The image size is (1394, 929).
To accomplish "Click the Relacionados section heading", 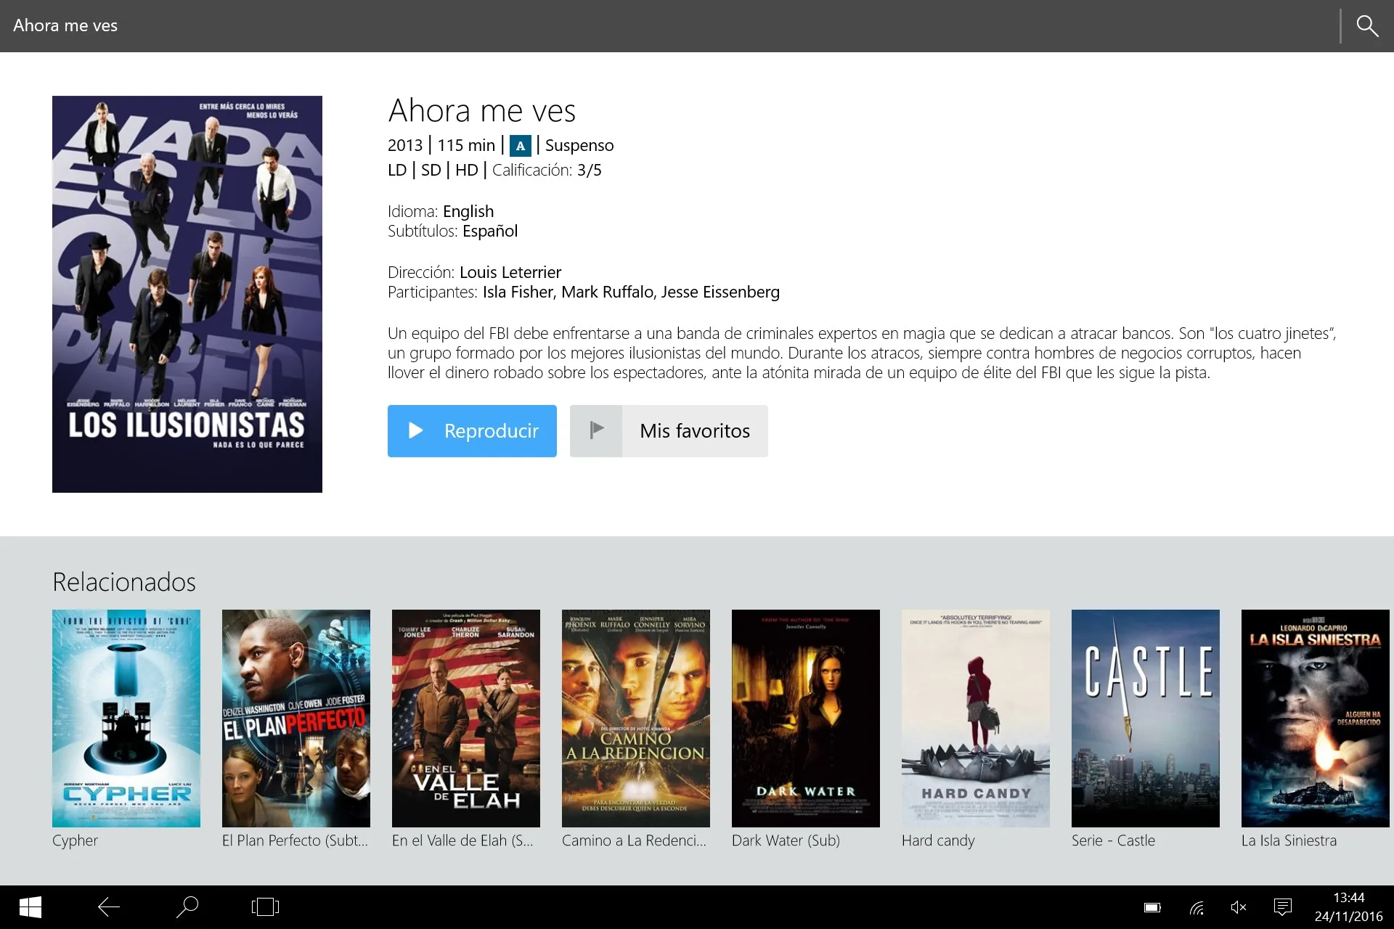I will coord(124,582).
